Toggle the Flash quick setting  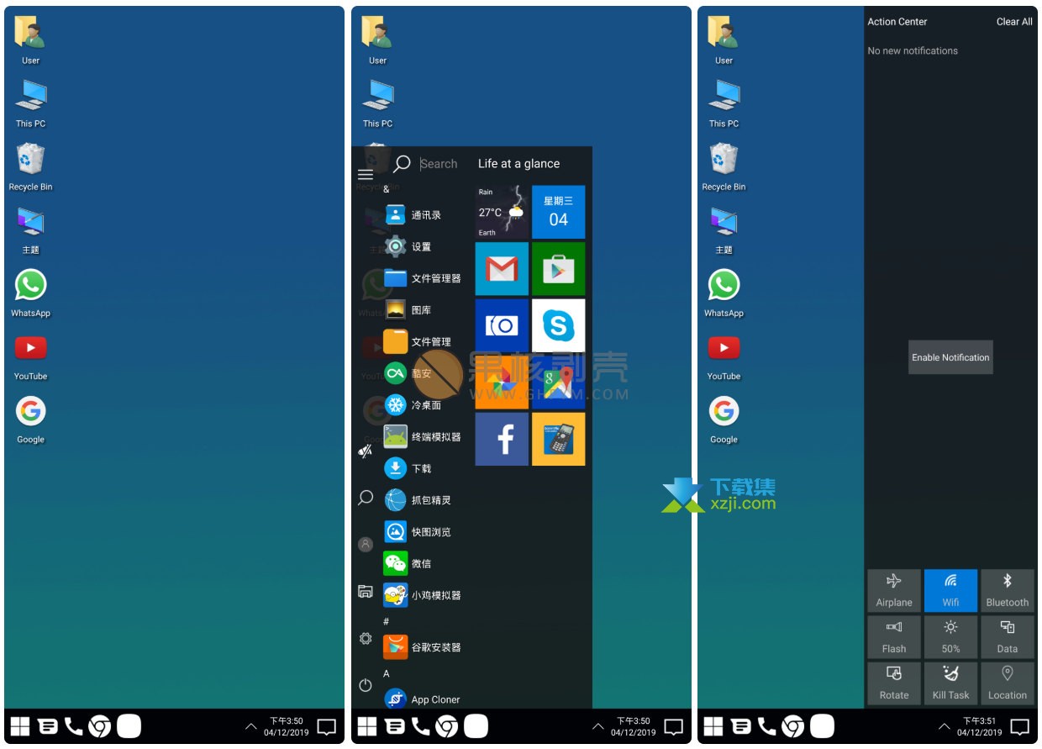[894, 636]
